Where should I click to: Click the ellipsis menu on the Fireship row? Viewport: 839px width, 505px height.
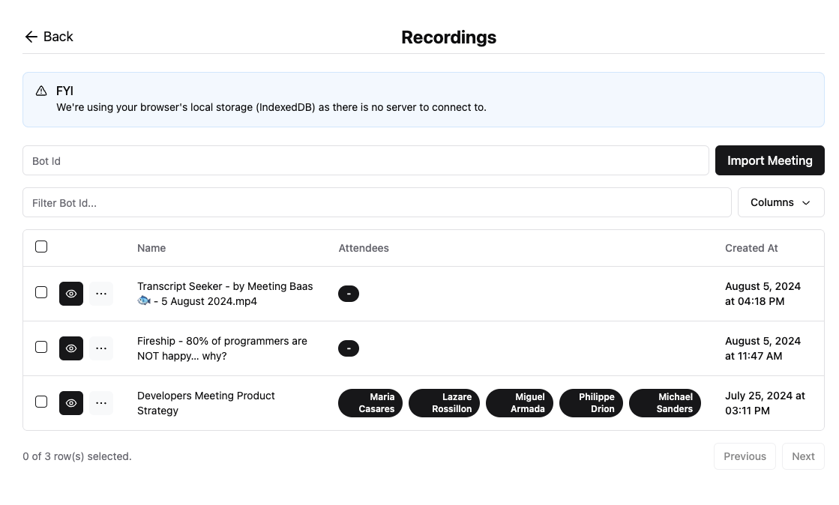point(101,348)
